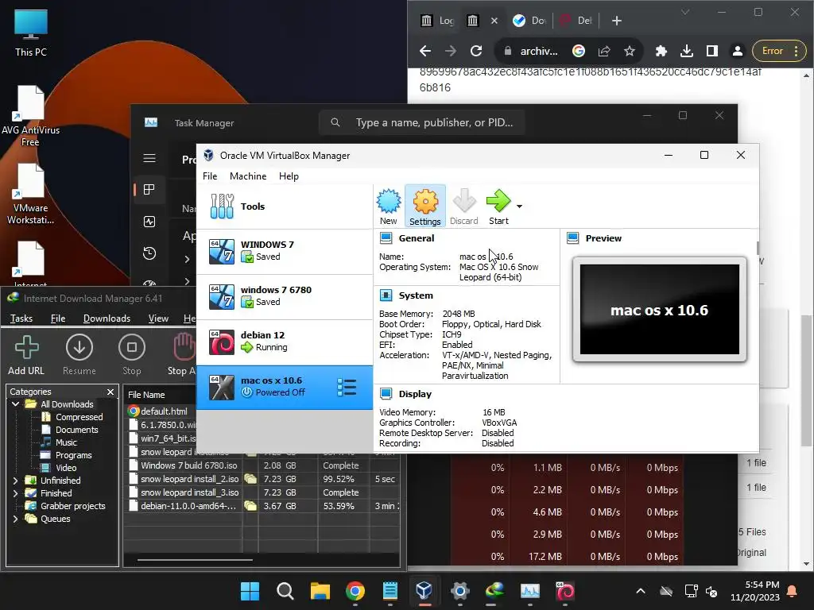The image size is (814, 610).
Task: Click Resume in Internet Download Manager
Action: [79, 355]
